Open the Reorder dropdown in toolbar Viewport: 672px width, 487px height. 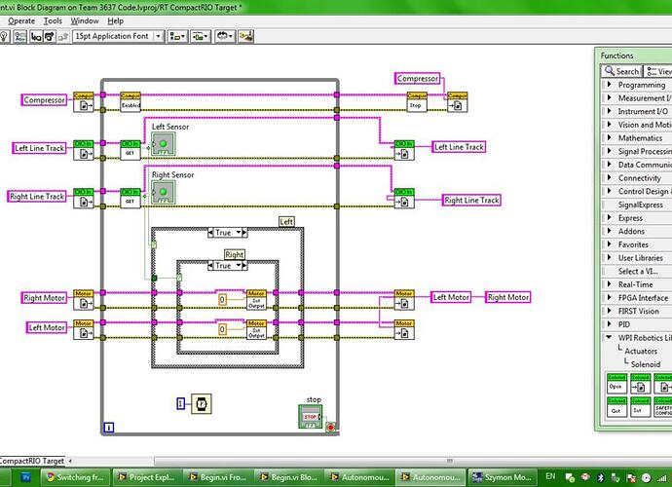pyautogui.click(x=224, y=36)
